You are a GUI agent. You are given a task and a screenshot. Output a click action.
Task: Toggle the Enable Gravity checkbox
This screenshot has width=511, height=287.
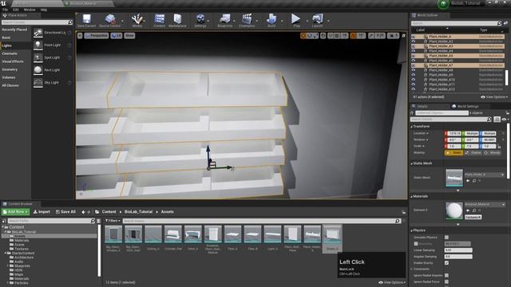(x=446, y=263)
